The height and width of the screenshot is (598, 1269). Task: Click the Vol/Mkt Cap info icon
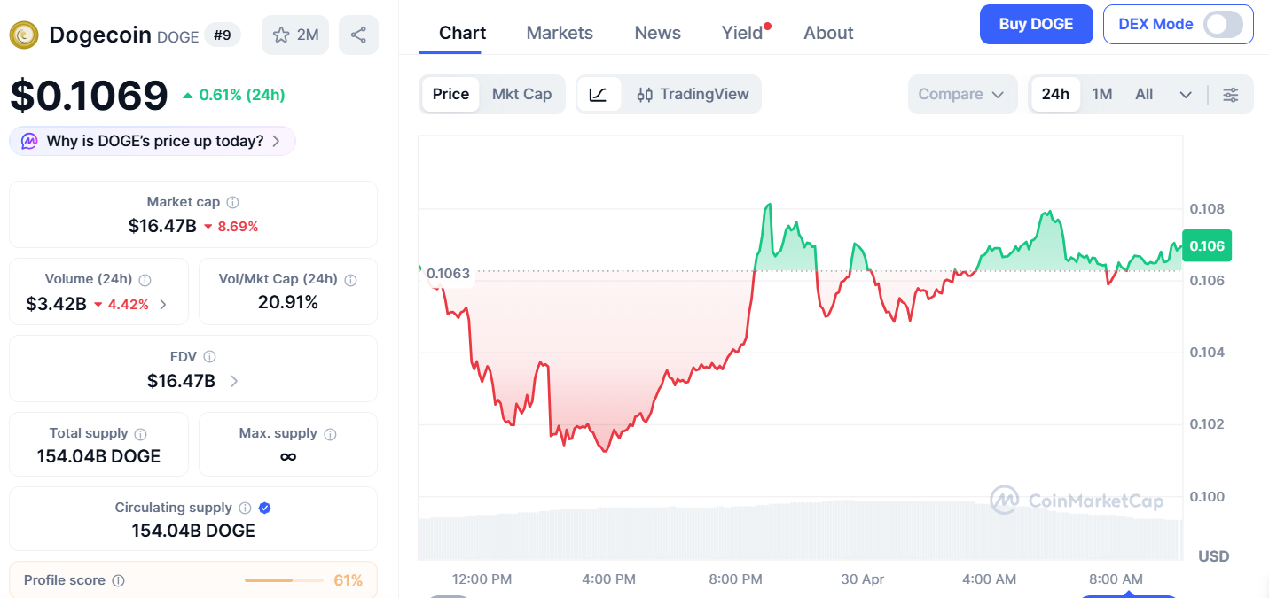pos(350,279)
